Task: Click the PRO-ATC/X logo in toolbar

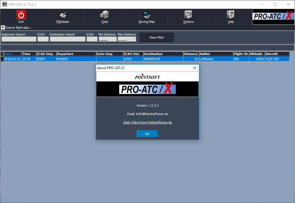Action: coord(273,16)
